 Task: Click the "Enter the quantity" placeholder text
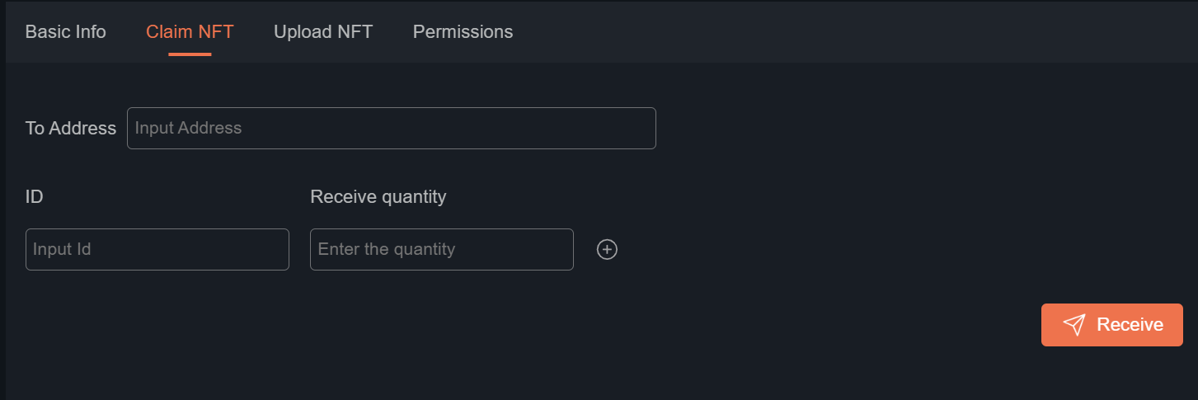click(x=386, y=249)
